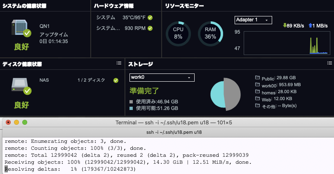Open the Adapter 1 dropdown
334x174 pixels.
[253, 20]
